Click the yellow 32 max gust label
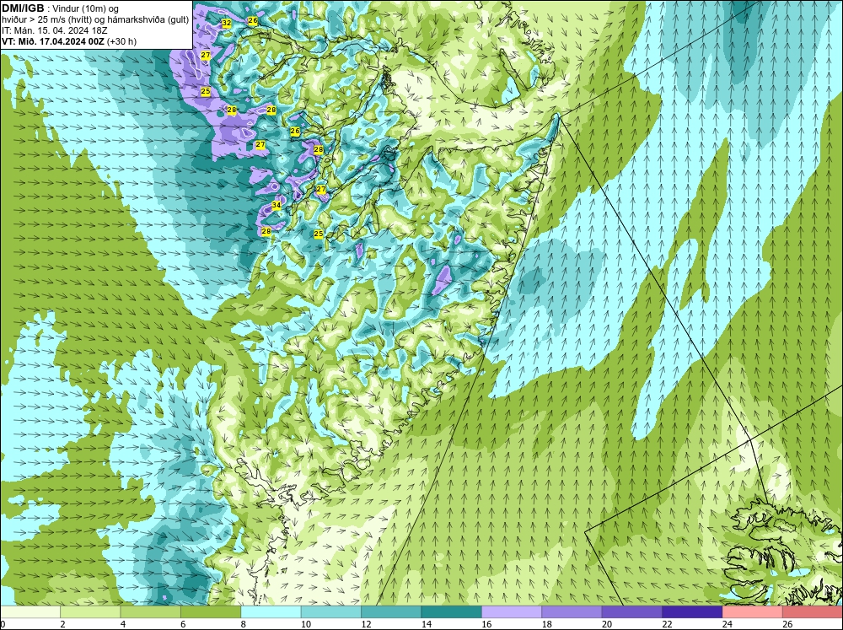843x630 pixels. pyautogui.click(x=226, y=23)
